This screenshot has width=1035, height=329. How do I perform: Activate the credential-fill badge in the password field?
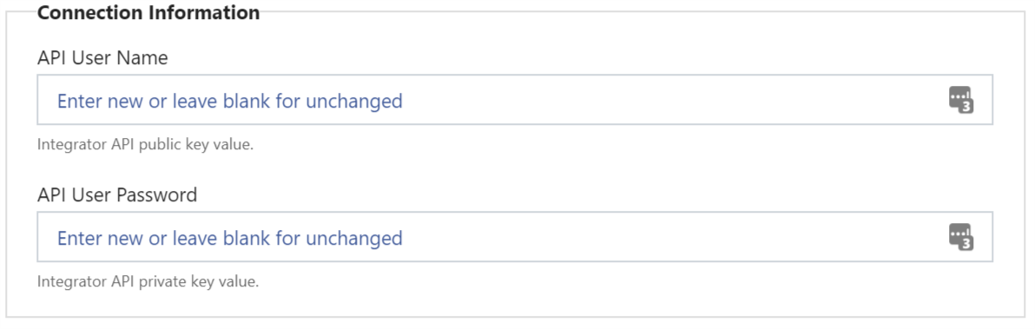[x=961, y=237]
